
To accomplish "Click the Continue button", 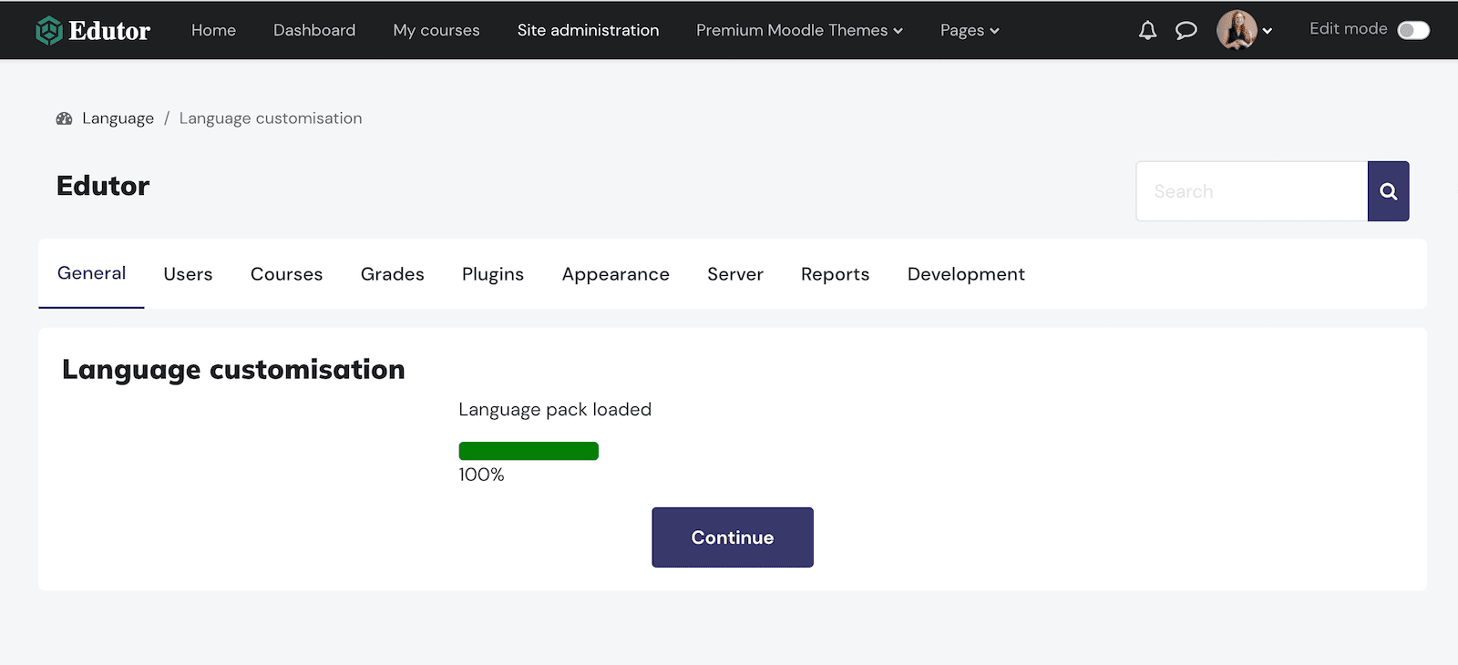I will pyautogui.click(x=733, y=537).
